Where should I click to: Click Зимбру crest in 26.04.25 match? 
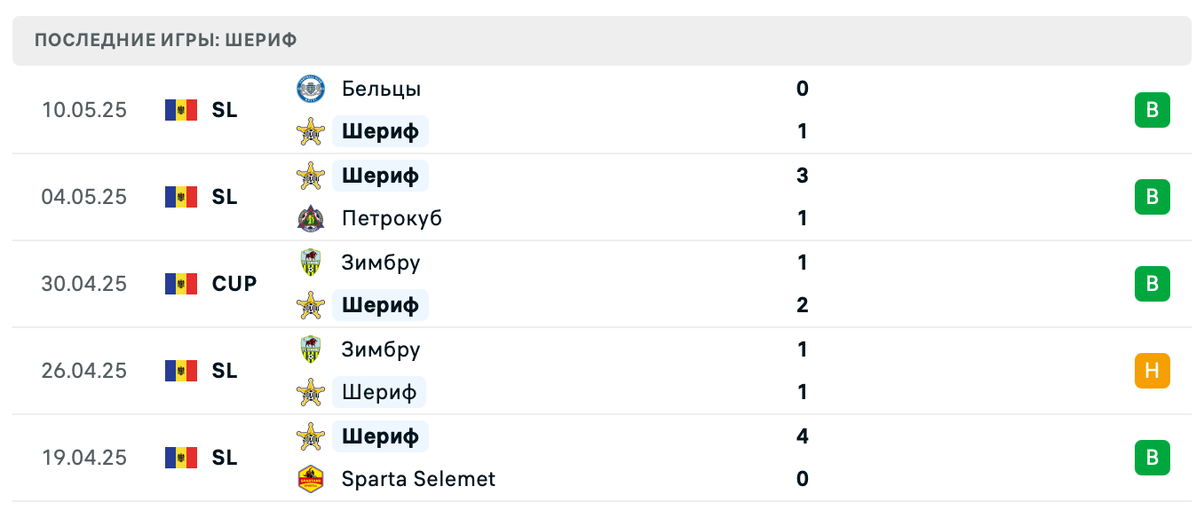tap(311, 349)
